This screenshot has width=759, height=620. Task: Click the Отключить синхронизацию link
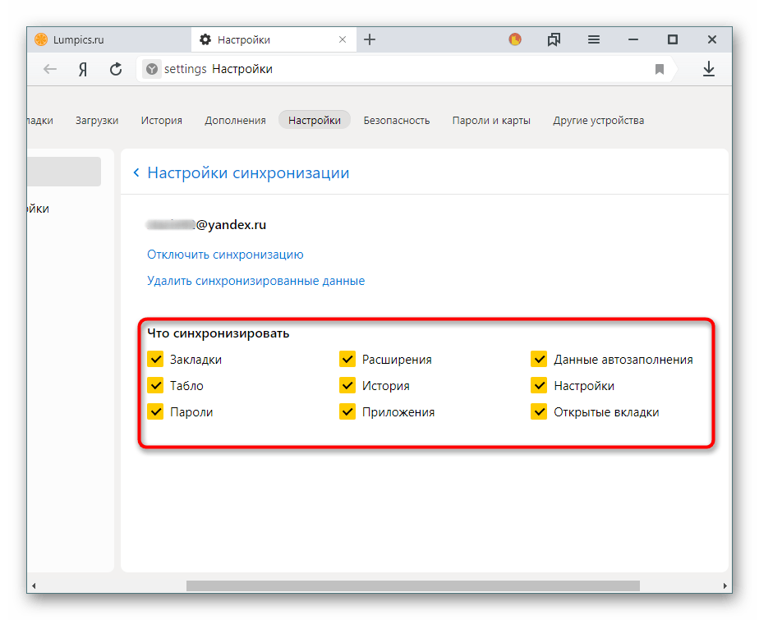pos(225,255)
